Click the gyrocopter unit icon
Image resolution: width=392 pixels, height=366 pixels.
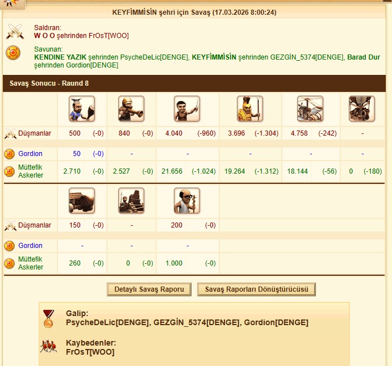[310, 109]
